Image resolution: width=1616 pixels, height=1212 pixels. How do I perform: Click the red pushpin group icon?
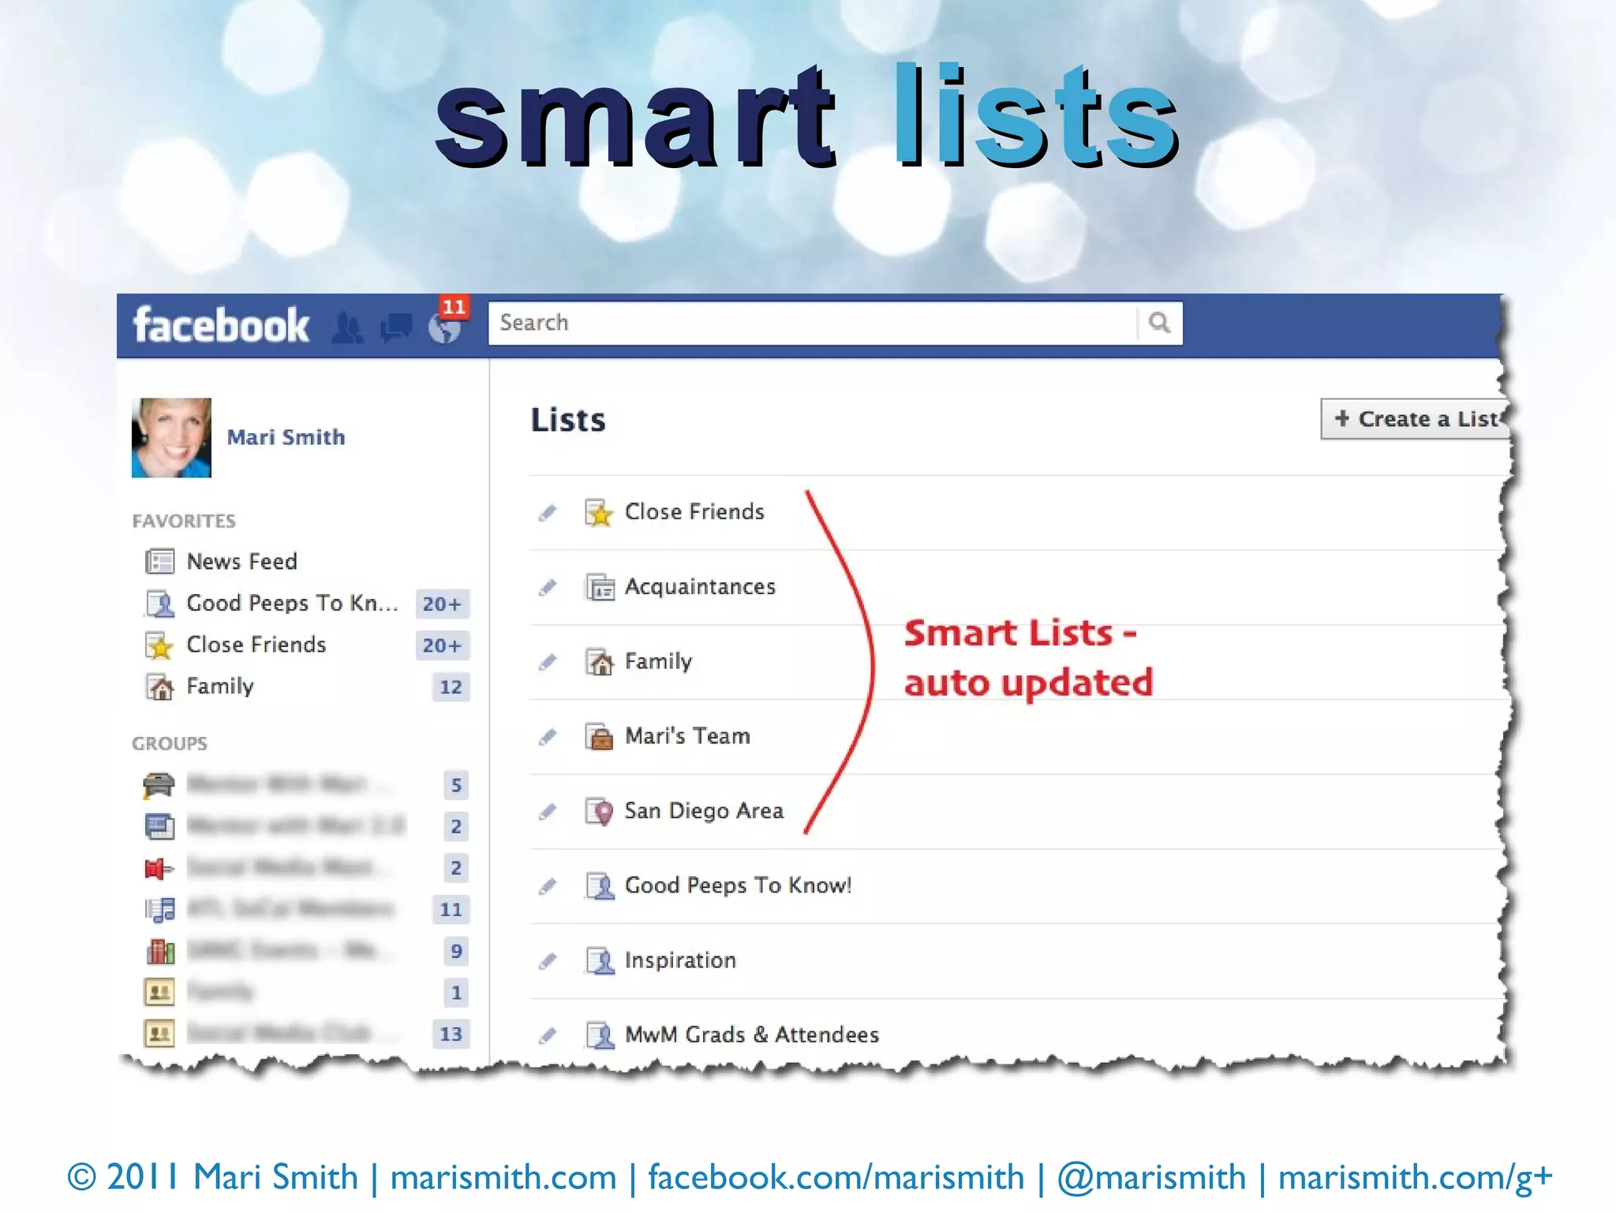click(159, 868)
